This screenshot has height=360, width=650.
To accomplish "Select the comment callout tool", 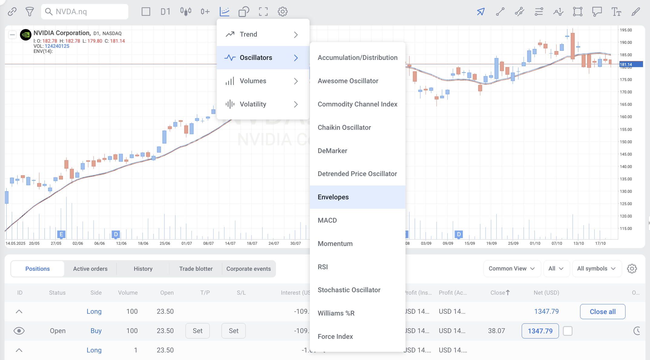I will [597, 11].
